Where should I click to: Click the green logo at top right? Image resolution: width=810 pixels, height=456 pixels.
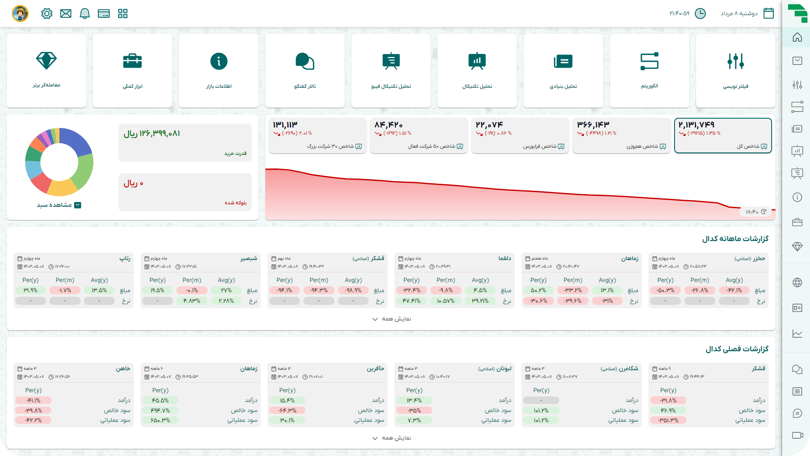(797, 14)
